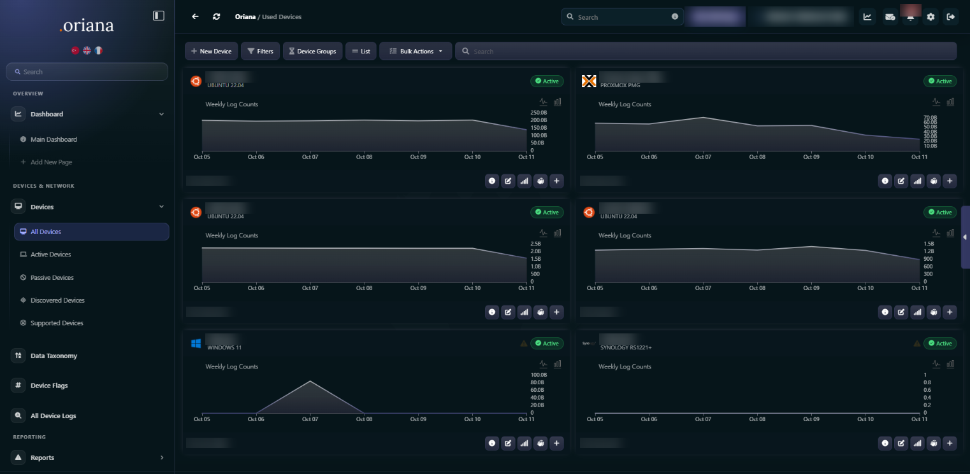This screenshot has width=970, height=474.
Task: Click the plus icon on SYNOLOGY RS1221+ card
Action: point(950,443)
